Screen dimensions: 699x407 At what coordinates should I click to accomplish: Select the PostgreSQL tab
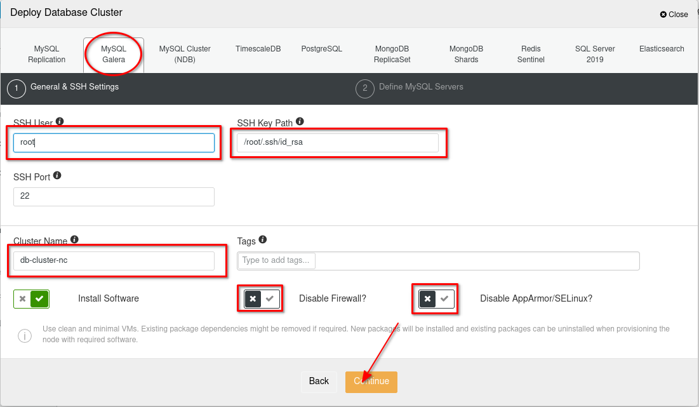tap(321, 49)
